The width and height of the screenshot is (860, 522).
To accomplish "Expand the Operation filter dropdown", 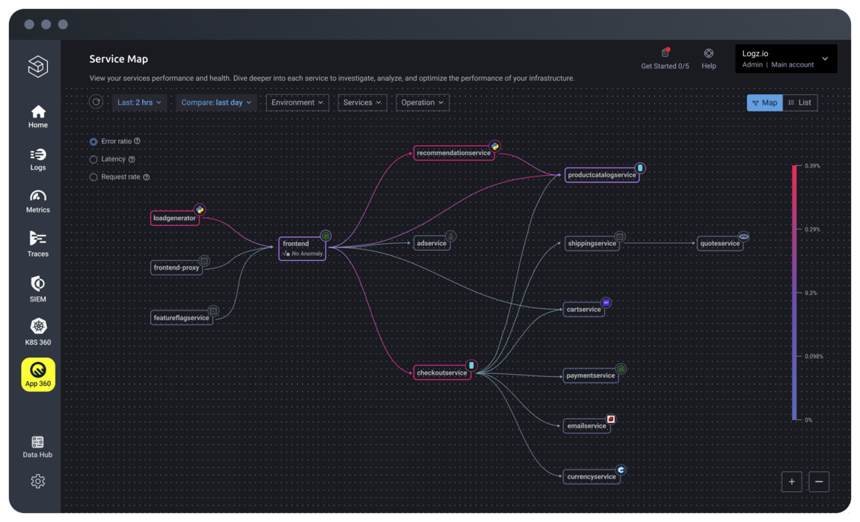I will point(422,102).
